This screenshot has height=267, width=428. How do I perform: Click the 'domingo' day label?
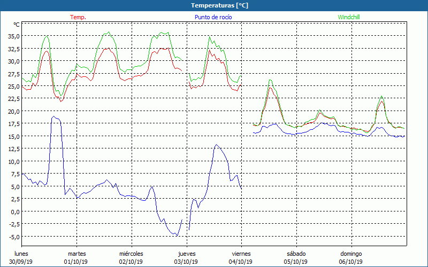click(351, 254)
